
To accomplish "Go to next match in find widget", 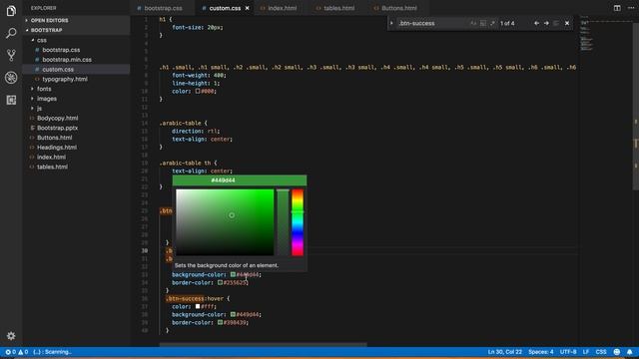I will (546, 23).
